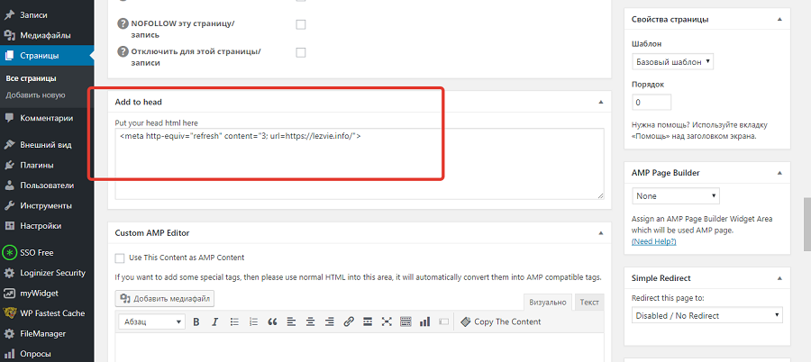The image size is (811, 362).
Task: Open 'Плагины' in the sidebar menu
Action: pos(36,165)
